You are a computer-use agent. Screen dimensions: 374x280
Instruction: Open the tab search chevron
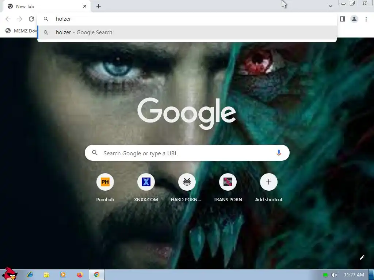pos(330,6)
